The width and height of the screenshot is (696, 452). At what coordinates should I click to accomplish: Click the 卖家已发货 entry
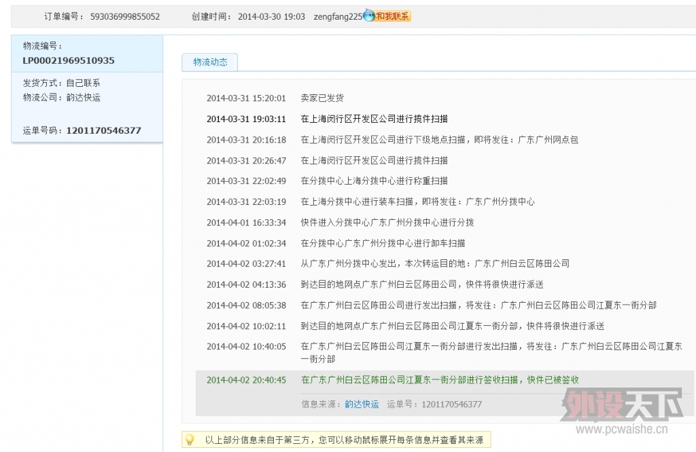click(x=321, y=98)
